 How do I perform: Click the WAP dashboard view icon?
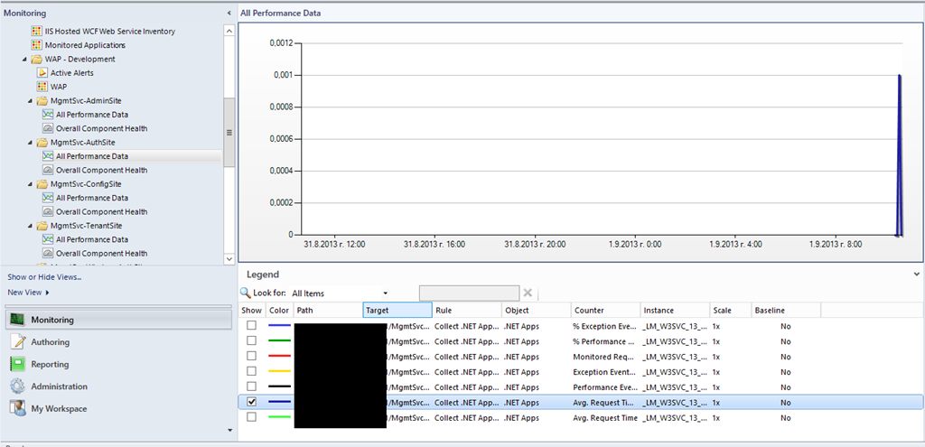[x=42, y=87]
